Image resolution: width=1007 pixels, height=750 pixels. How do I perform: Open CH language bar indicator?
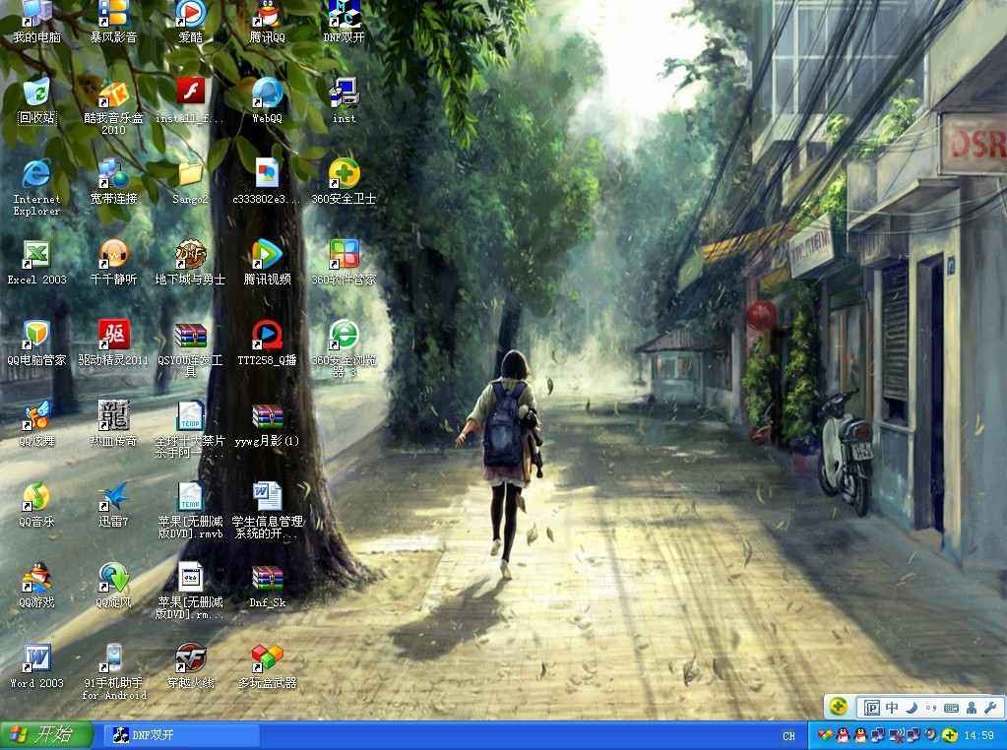click(788, 736)
